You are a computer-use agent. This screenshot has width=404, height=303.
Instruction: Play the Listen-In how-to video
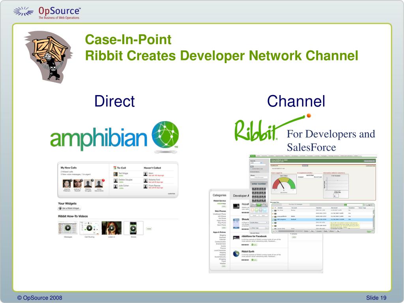coord(111,228)
